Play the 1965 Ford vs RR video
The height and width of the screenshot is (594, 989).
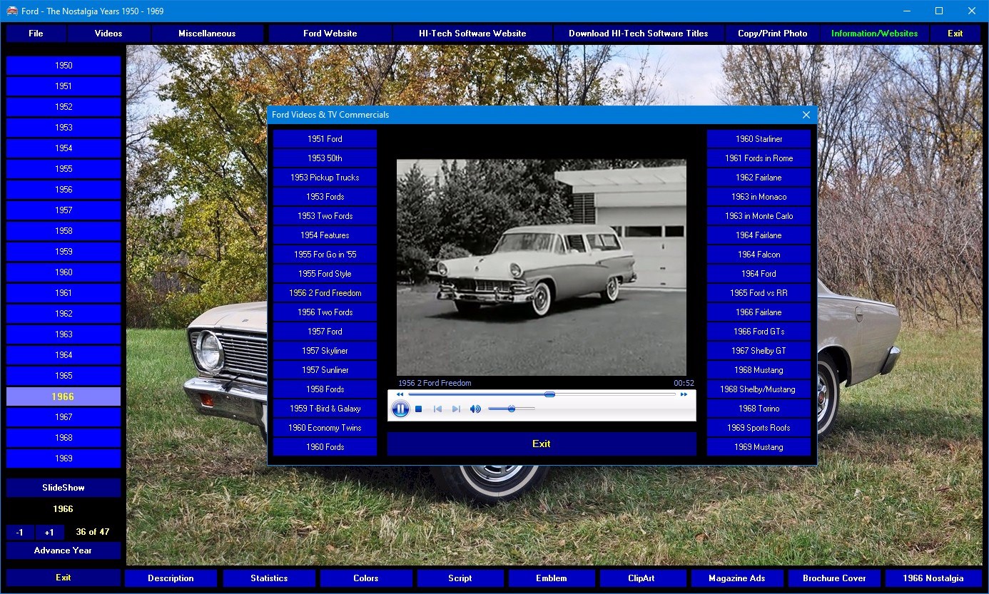pyautogui.click(x=759, y=293)
